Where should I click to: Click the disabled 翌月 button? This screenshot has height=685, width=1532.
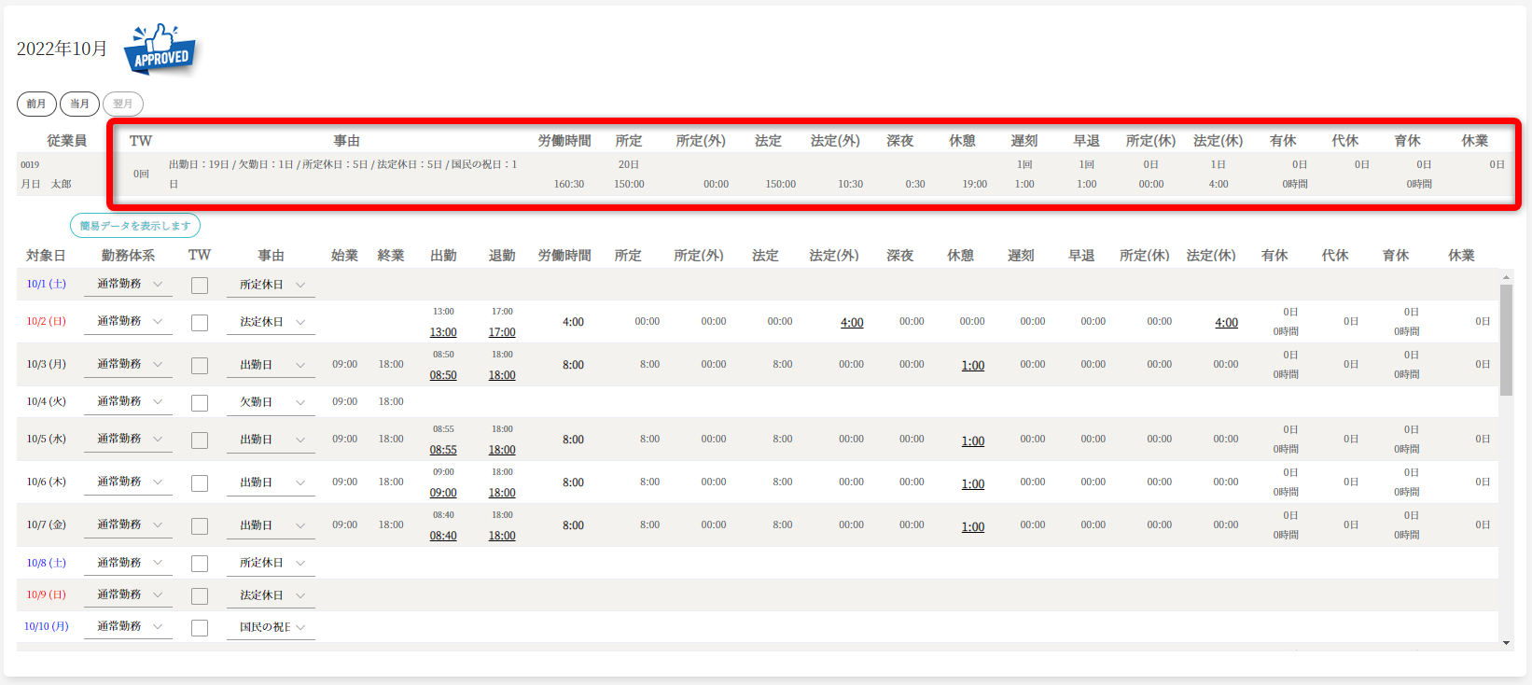click(x=123, y=104)
